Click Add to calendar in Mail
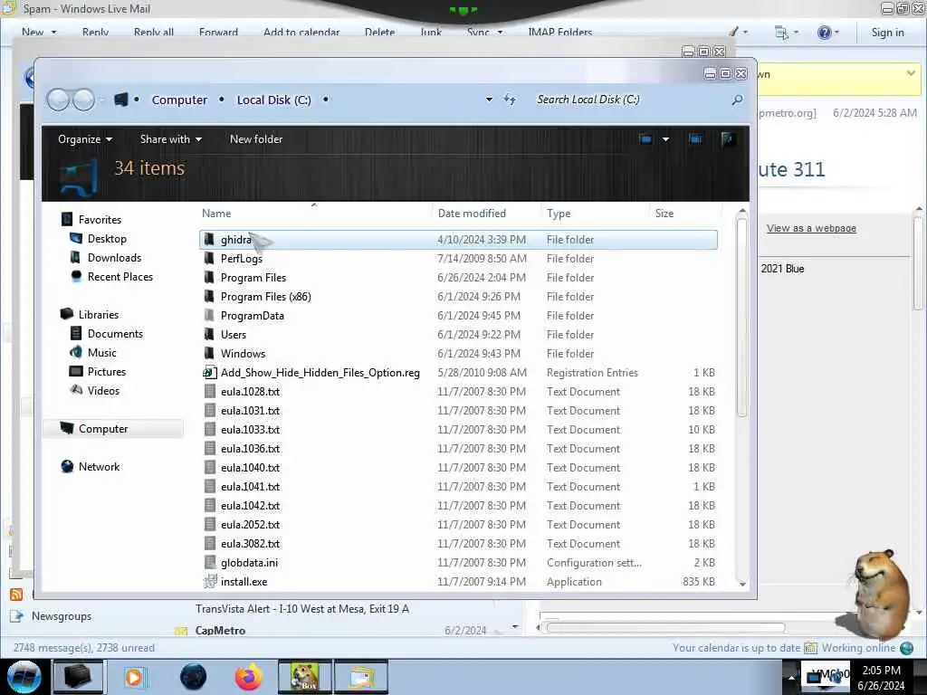This screenshot has height=695, width=927. tap(301, 32)
